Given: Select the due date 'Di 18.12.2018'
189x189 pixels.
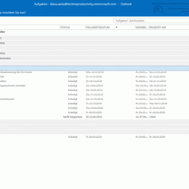Looking at the screenshot, I should (x=94, y=81).
